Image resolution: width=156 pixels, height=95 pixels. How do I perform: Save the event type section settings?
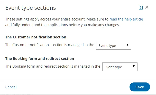pyautogui.click(x=140, y=87)
